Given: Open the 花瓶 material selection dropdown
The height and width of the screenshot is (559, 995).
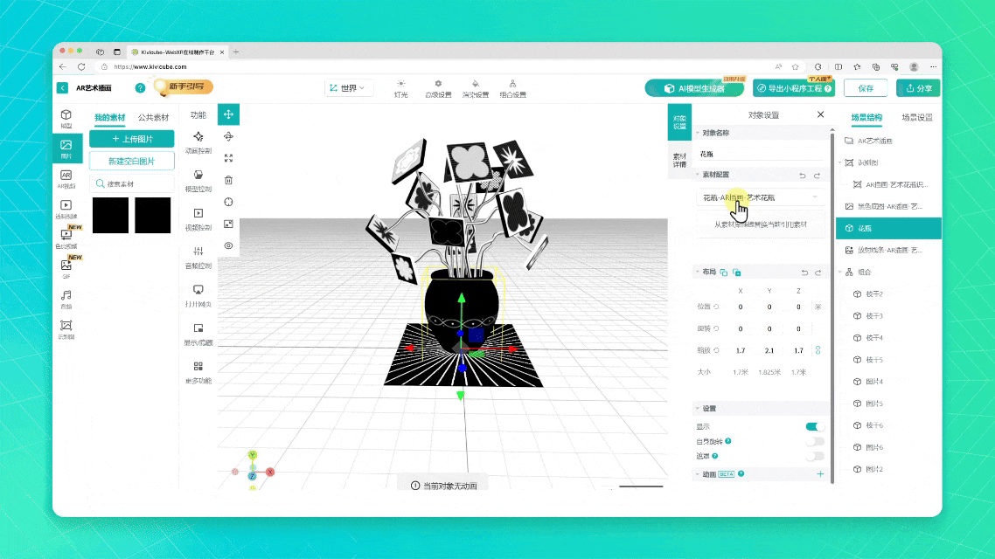Looking at the screenshot, I should coord(761,197).
